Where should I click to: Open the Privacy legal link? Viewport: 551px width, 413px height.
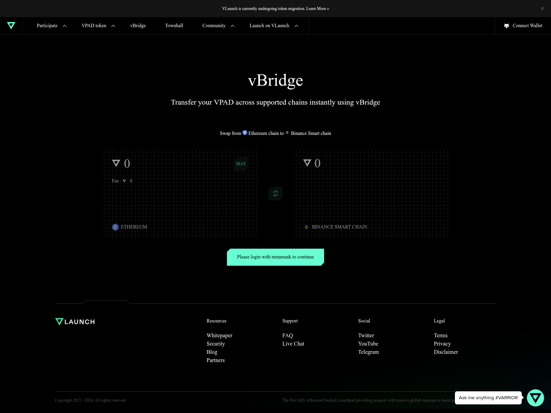[x=442, y=344]
